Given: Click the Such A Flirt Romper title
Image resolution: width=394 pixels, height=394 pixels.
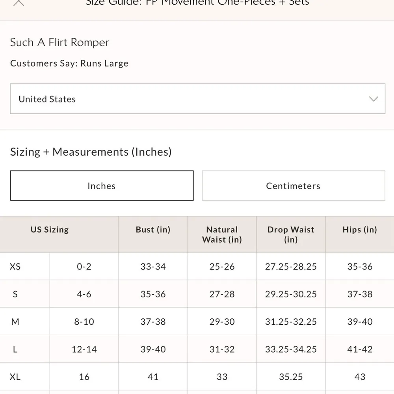Looking at the screenshot, I should (x=59, y=43).
